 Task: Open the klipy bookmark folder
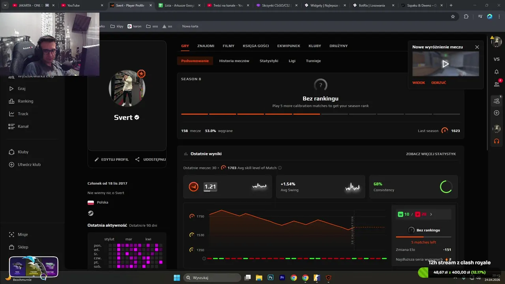pyautogui.click(x=117, y=26)
